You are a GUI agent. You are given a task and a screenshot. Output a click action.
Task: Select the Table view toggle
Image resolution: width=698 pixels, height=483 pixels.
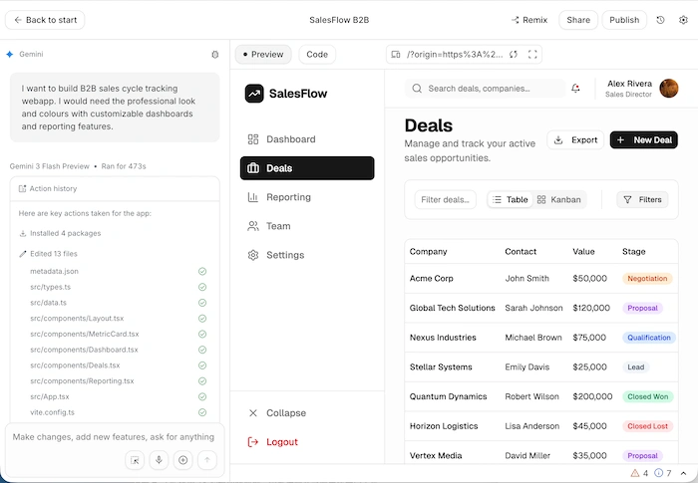(511, 200)
